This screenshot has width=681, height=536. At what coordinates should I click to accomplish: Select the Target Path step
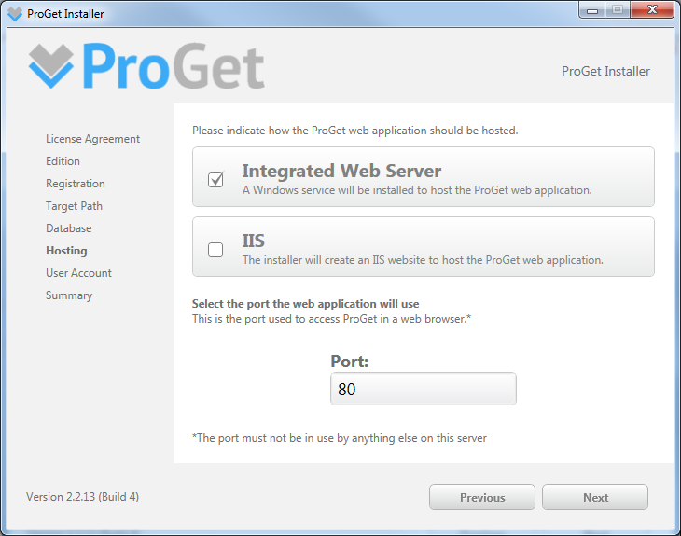pos(75,206)
